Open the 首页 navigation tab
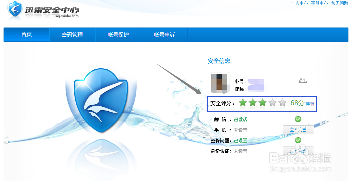Image resolution: width=351 pixels, height=181 pixels. (x=26, y=35)
